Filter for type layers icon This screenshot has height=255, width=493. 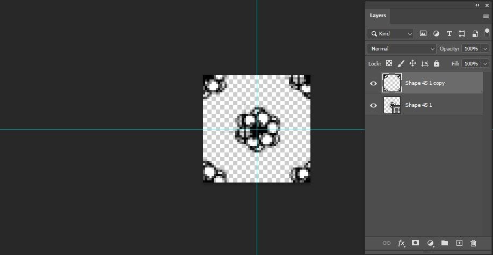(450, 34)
